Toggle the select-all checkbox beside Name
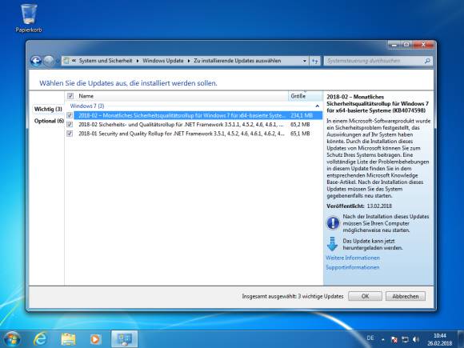The image size is (464, 348). click(x=70, y=96)
